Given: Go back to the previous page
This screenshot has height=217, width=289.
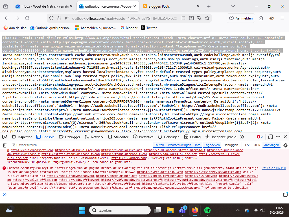Looking at the screenshot, I should 7,18.
